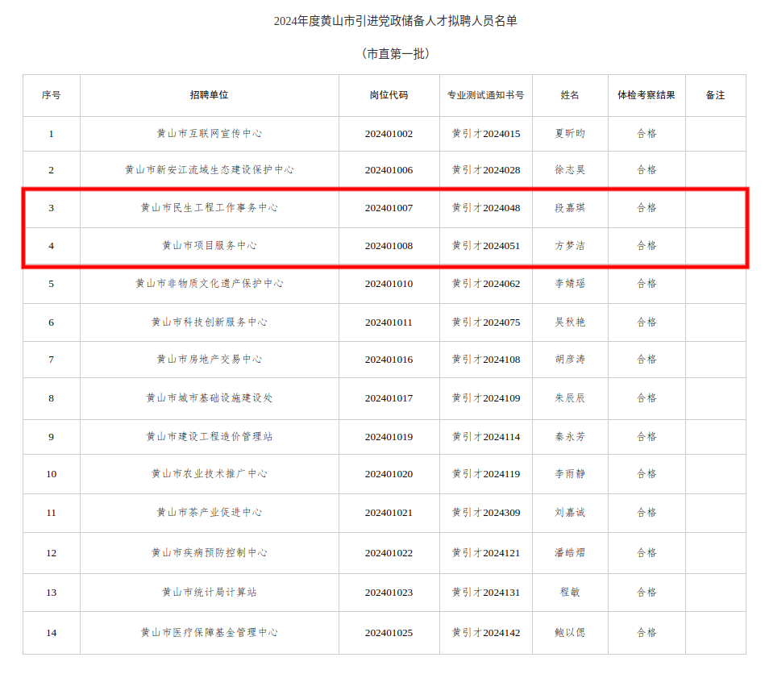765x674 pixels.
Task: Select position code '202401006'
Action: point(389,170)
